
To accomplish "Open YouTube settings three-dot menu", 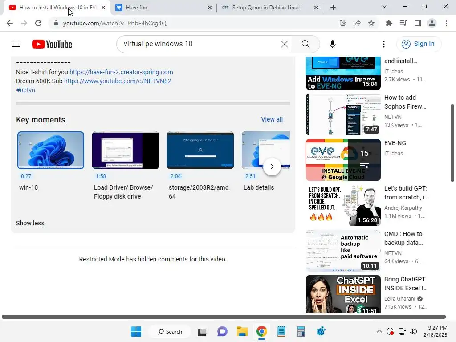I will pos(383,44).
